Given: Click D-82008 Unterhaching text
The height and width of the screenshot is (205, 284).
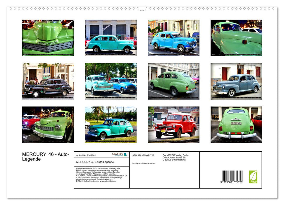Looking at the screenshot, I should tap(174, 160).
